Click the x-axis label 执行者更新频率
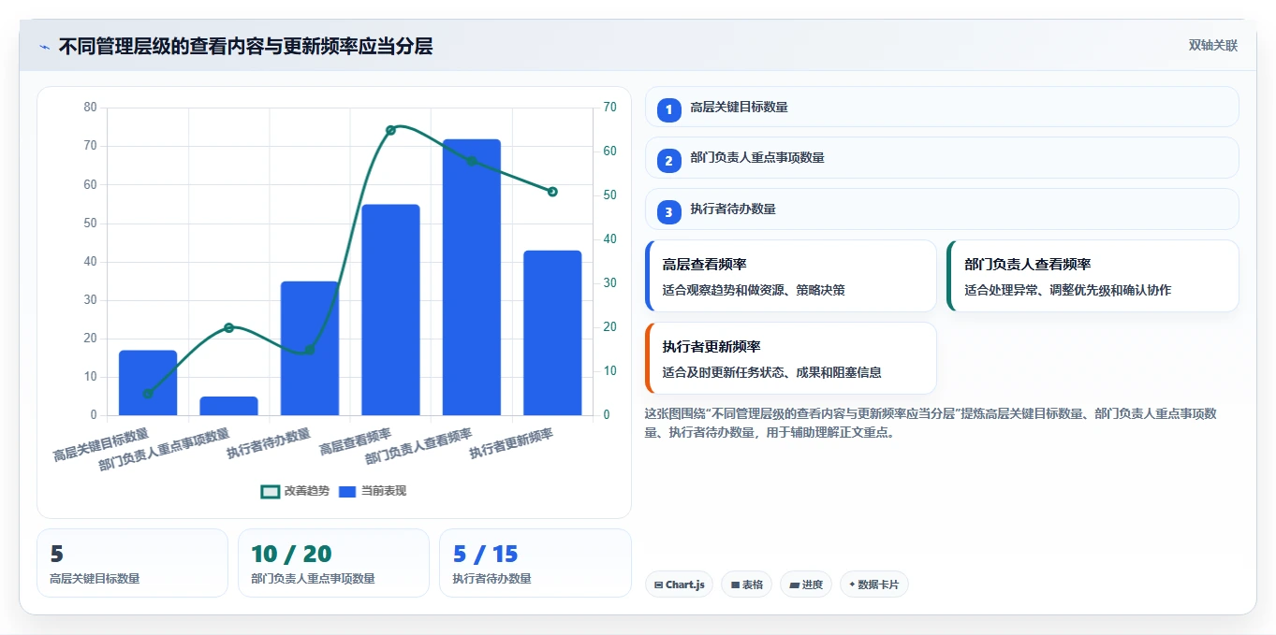This screenshot has width=1276, height=635. 511,444
